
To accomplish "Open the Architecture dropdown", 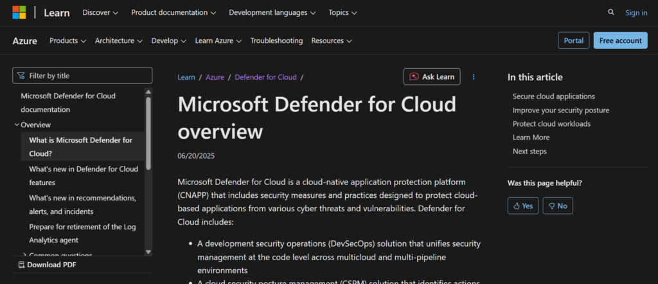I will tap(119, 40).
